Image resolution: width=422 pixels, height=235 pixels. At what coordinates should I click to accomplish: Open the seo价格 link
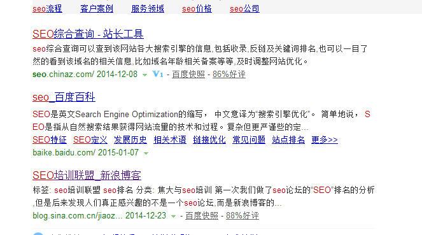197,9
